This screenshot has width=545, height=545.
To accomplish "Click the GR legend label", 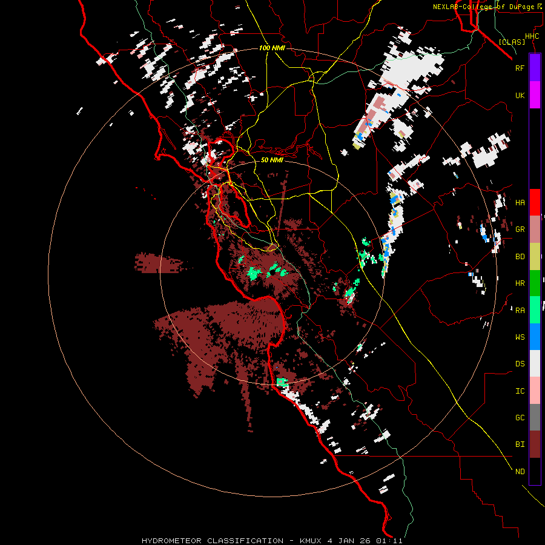I will 520,230.
